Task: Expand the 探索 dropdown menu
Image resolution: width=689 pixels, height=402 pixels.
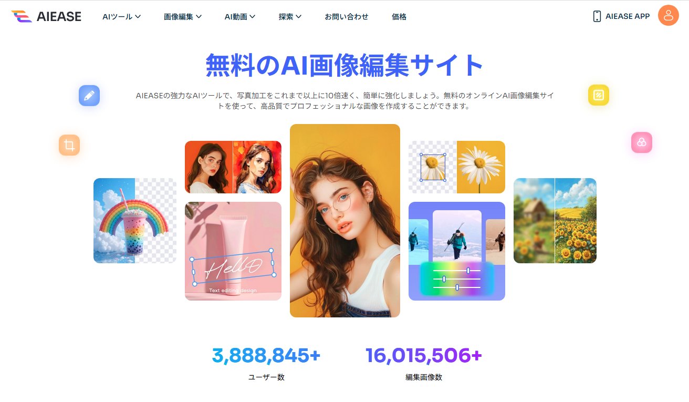Action: click(290, 16)
